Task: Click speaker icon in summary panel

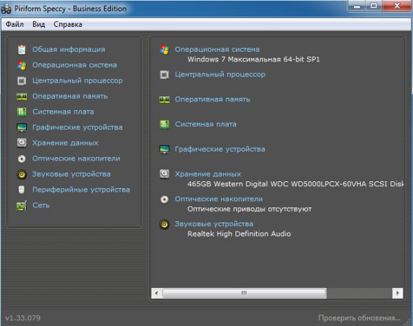Action: tap(165, 224)
